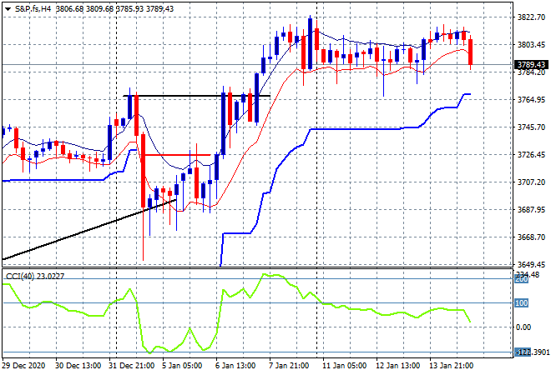Click the CCI(40) 23.0227 indicator label
Screen dimensions: 551x375
35,277
